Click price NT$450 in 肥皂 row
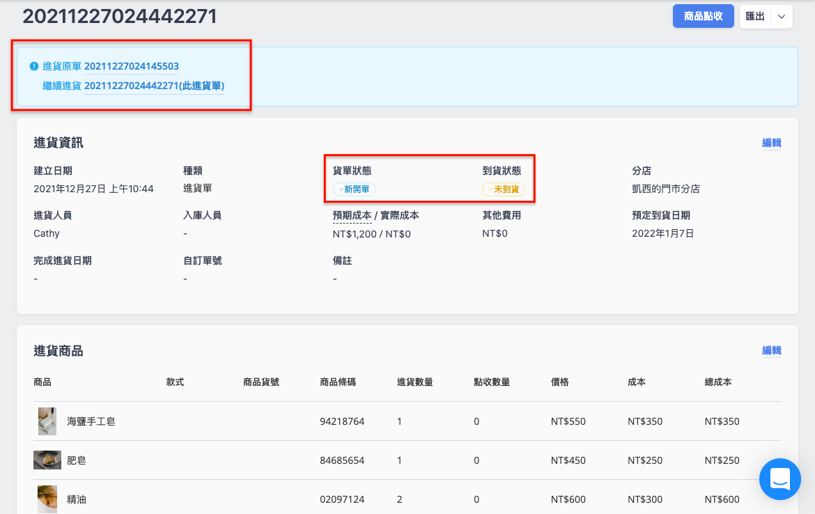 [568, 460]
